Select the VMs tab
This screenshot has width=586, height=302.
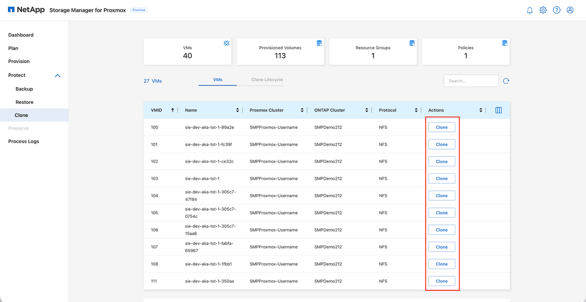pyautogui.click(x=217, y=79)
